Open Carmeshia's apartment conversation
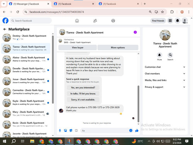This screenshot has width=193, height=145. [26, 92]
